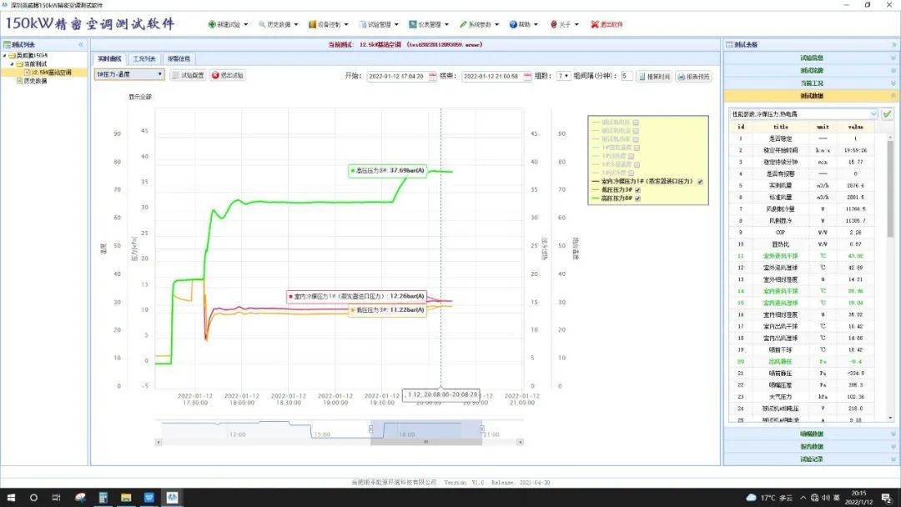
Task: Expand the 当前工况 accordion section
Action: point(812,83)
